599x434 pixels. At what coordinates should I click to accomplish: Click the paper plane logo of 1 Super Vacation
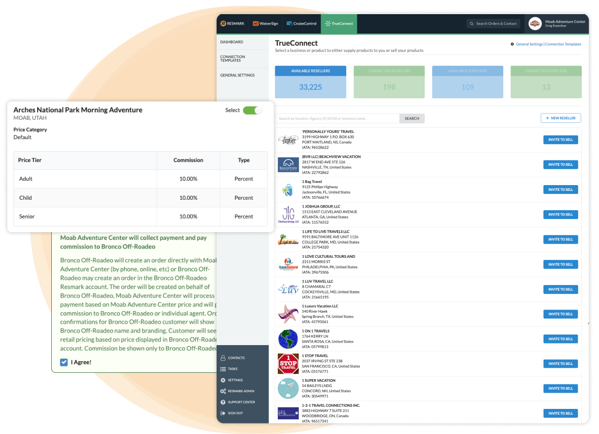pyautogui.click(x=288, y=389)
